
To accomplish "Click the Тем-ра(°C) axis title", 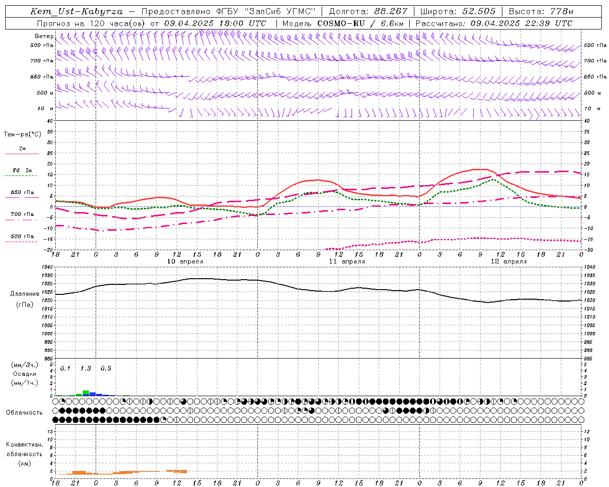I will [x=22, y=135].
